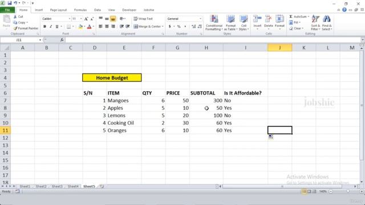
Task: Decrease the cell indent
Action: (x=121, y=27)
